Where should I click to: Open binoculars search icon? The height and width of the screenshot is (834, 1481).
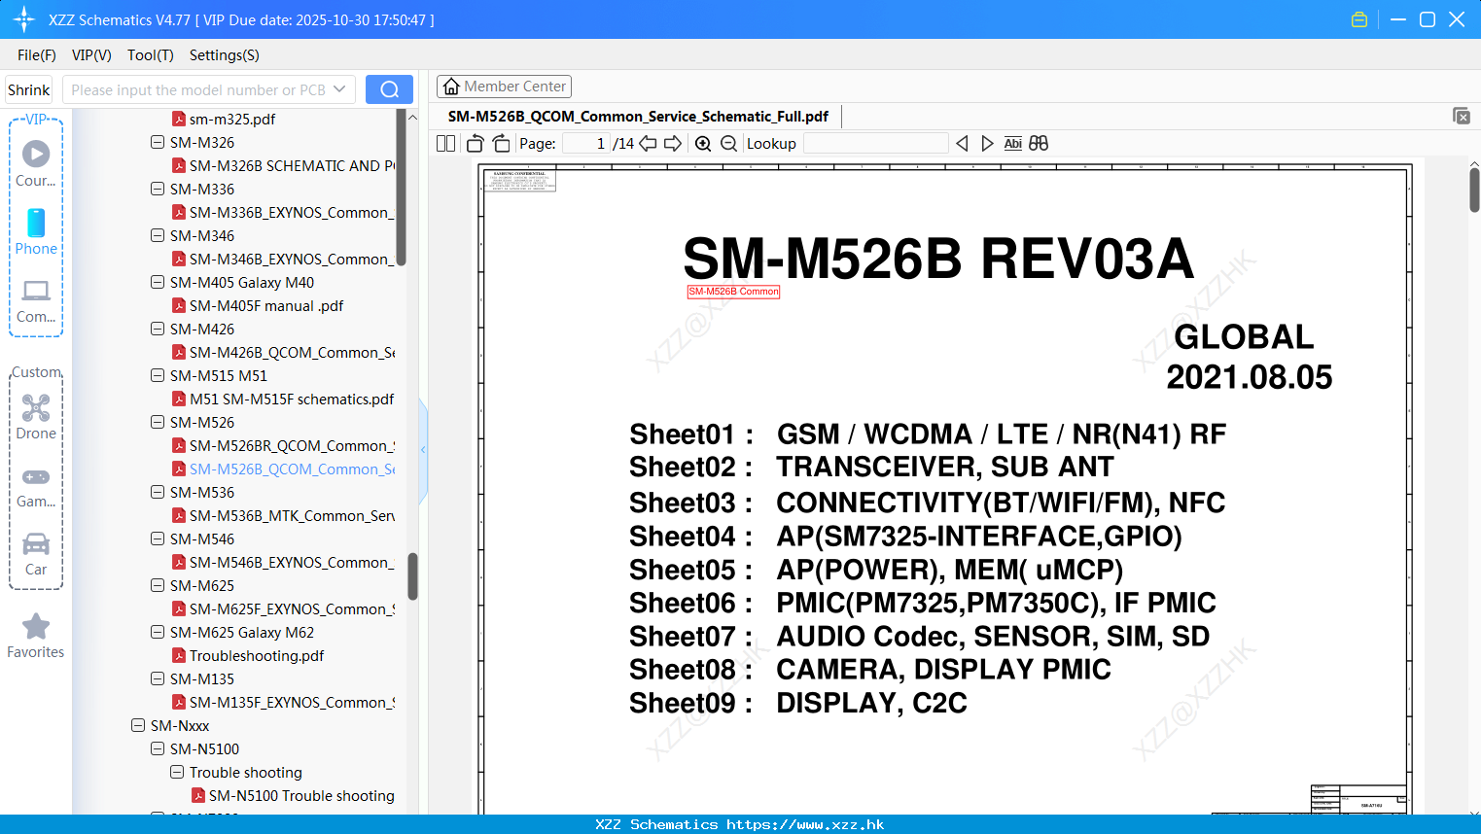[1039, 143]
